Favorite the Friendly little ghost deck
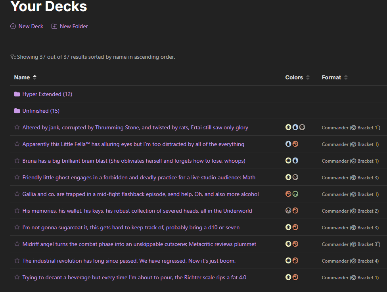 (17, 177)
